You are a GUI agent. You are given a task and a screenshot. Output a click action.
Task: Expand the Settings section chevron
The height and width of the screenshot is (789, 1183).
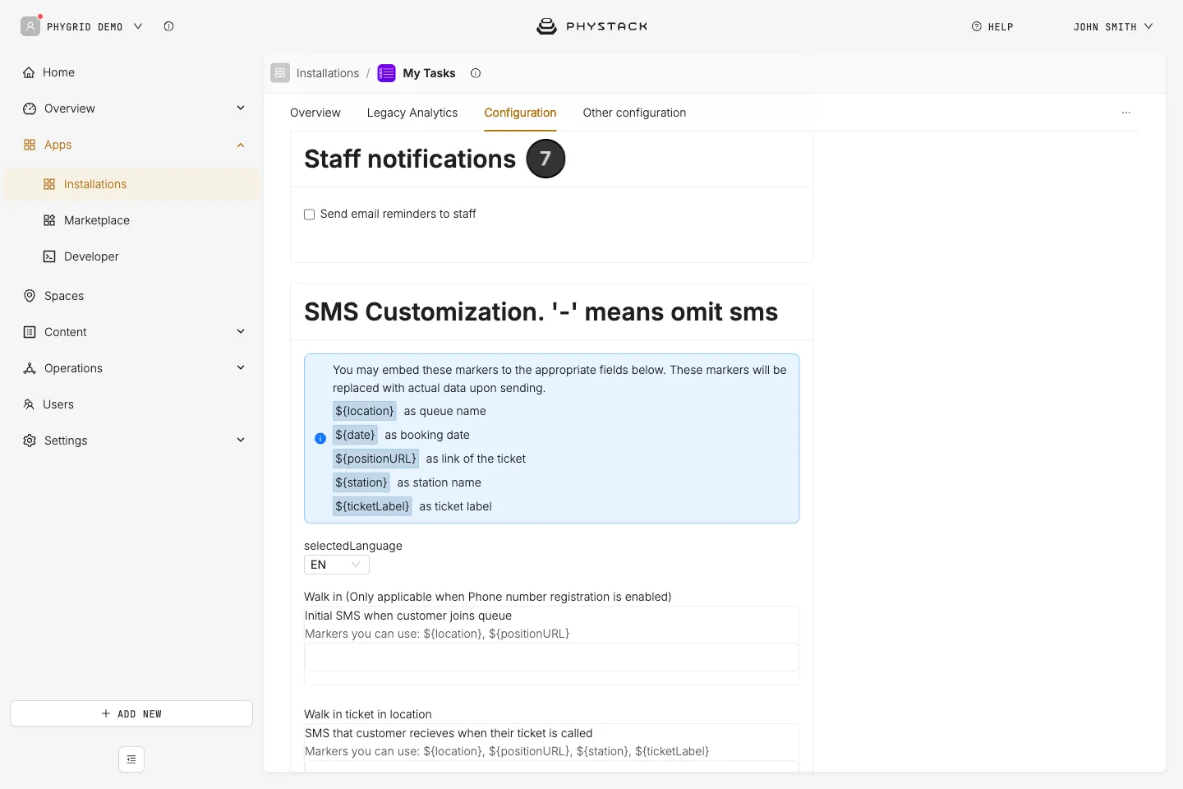(241, 440)
